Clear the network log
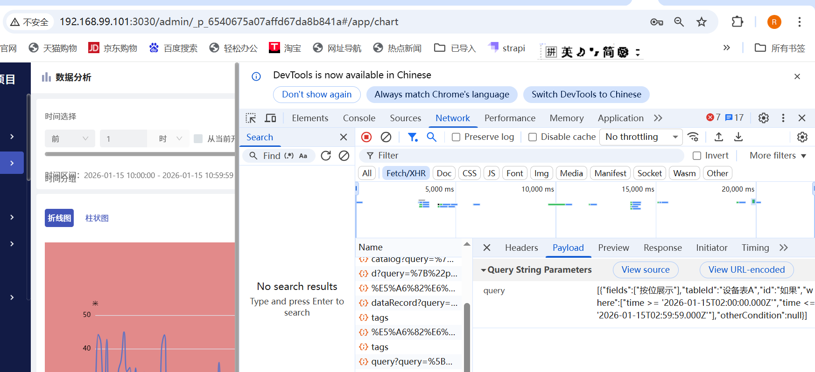Viewport: 815px width, 372px height. [x=386, y=137]
